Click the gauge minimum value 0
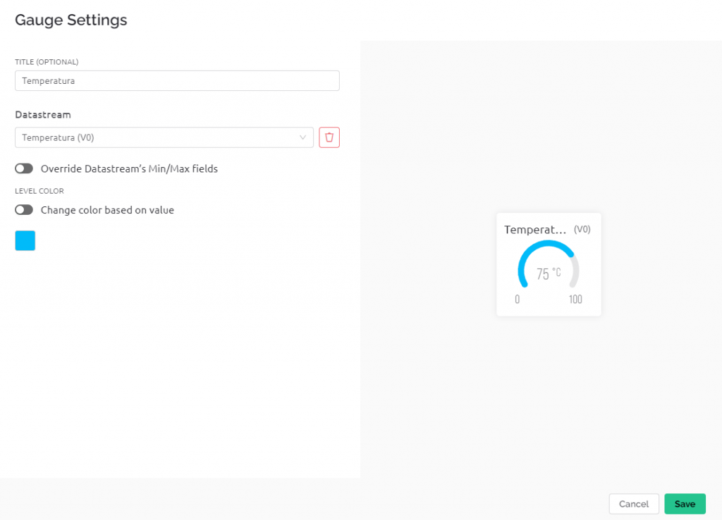This screenshot has width=722, height=520. click(x=517, y=299)
